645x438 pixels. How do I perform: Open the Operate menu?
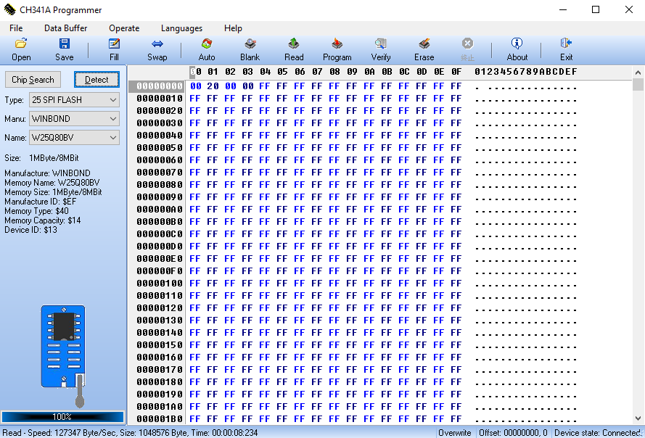[124, 28]
